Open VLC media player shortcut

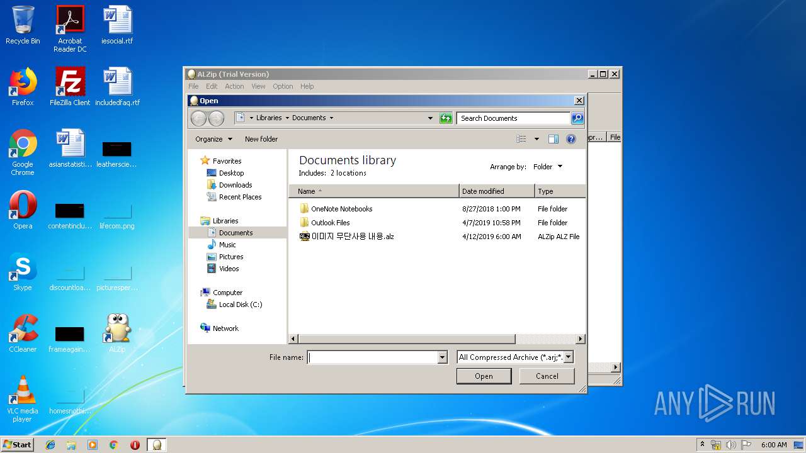pyautogui.click(x=23, y=399)
